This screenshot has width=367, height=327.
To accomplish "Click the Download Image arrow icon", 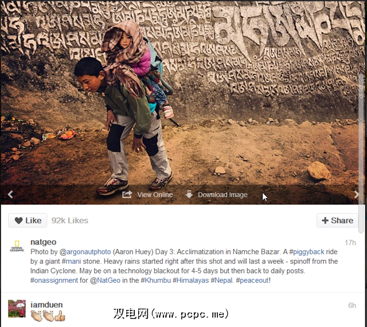I will point(189,194).
